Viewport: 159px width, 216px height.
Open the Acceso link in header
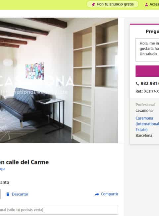[x=154, y=4]
